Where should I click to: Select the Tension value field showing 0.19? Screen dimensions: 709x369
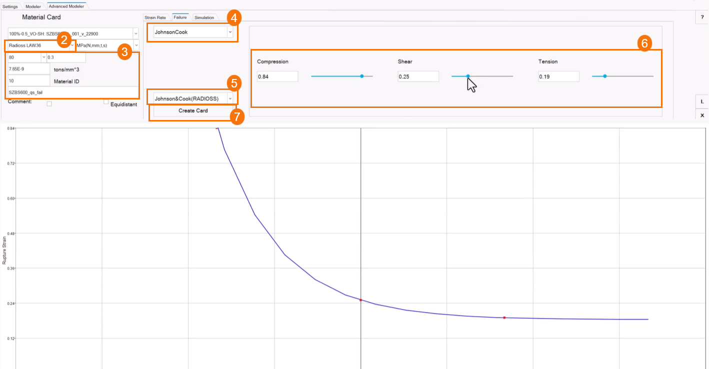[558, 76]
